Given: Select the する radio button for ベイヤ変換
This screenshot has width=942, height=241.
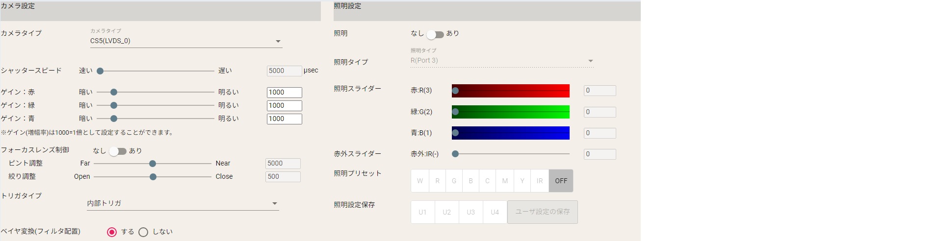Looking at the screenshot, I should pyautogui.click(x=112, y=232).
